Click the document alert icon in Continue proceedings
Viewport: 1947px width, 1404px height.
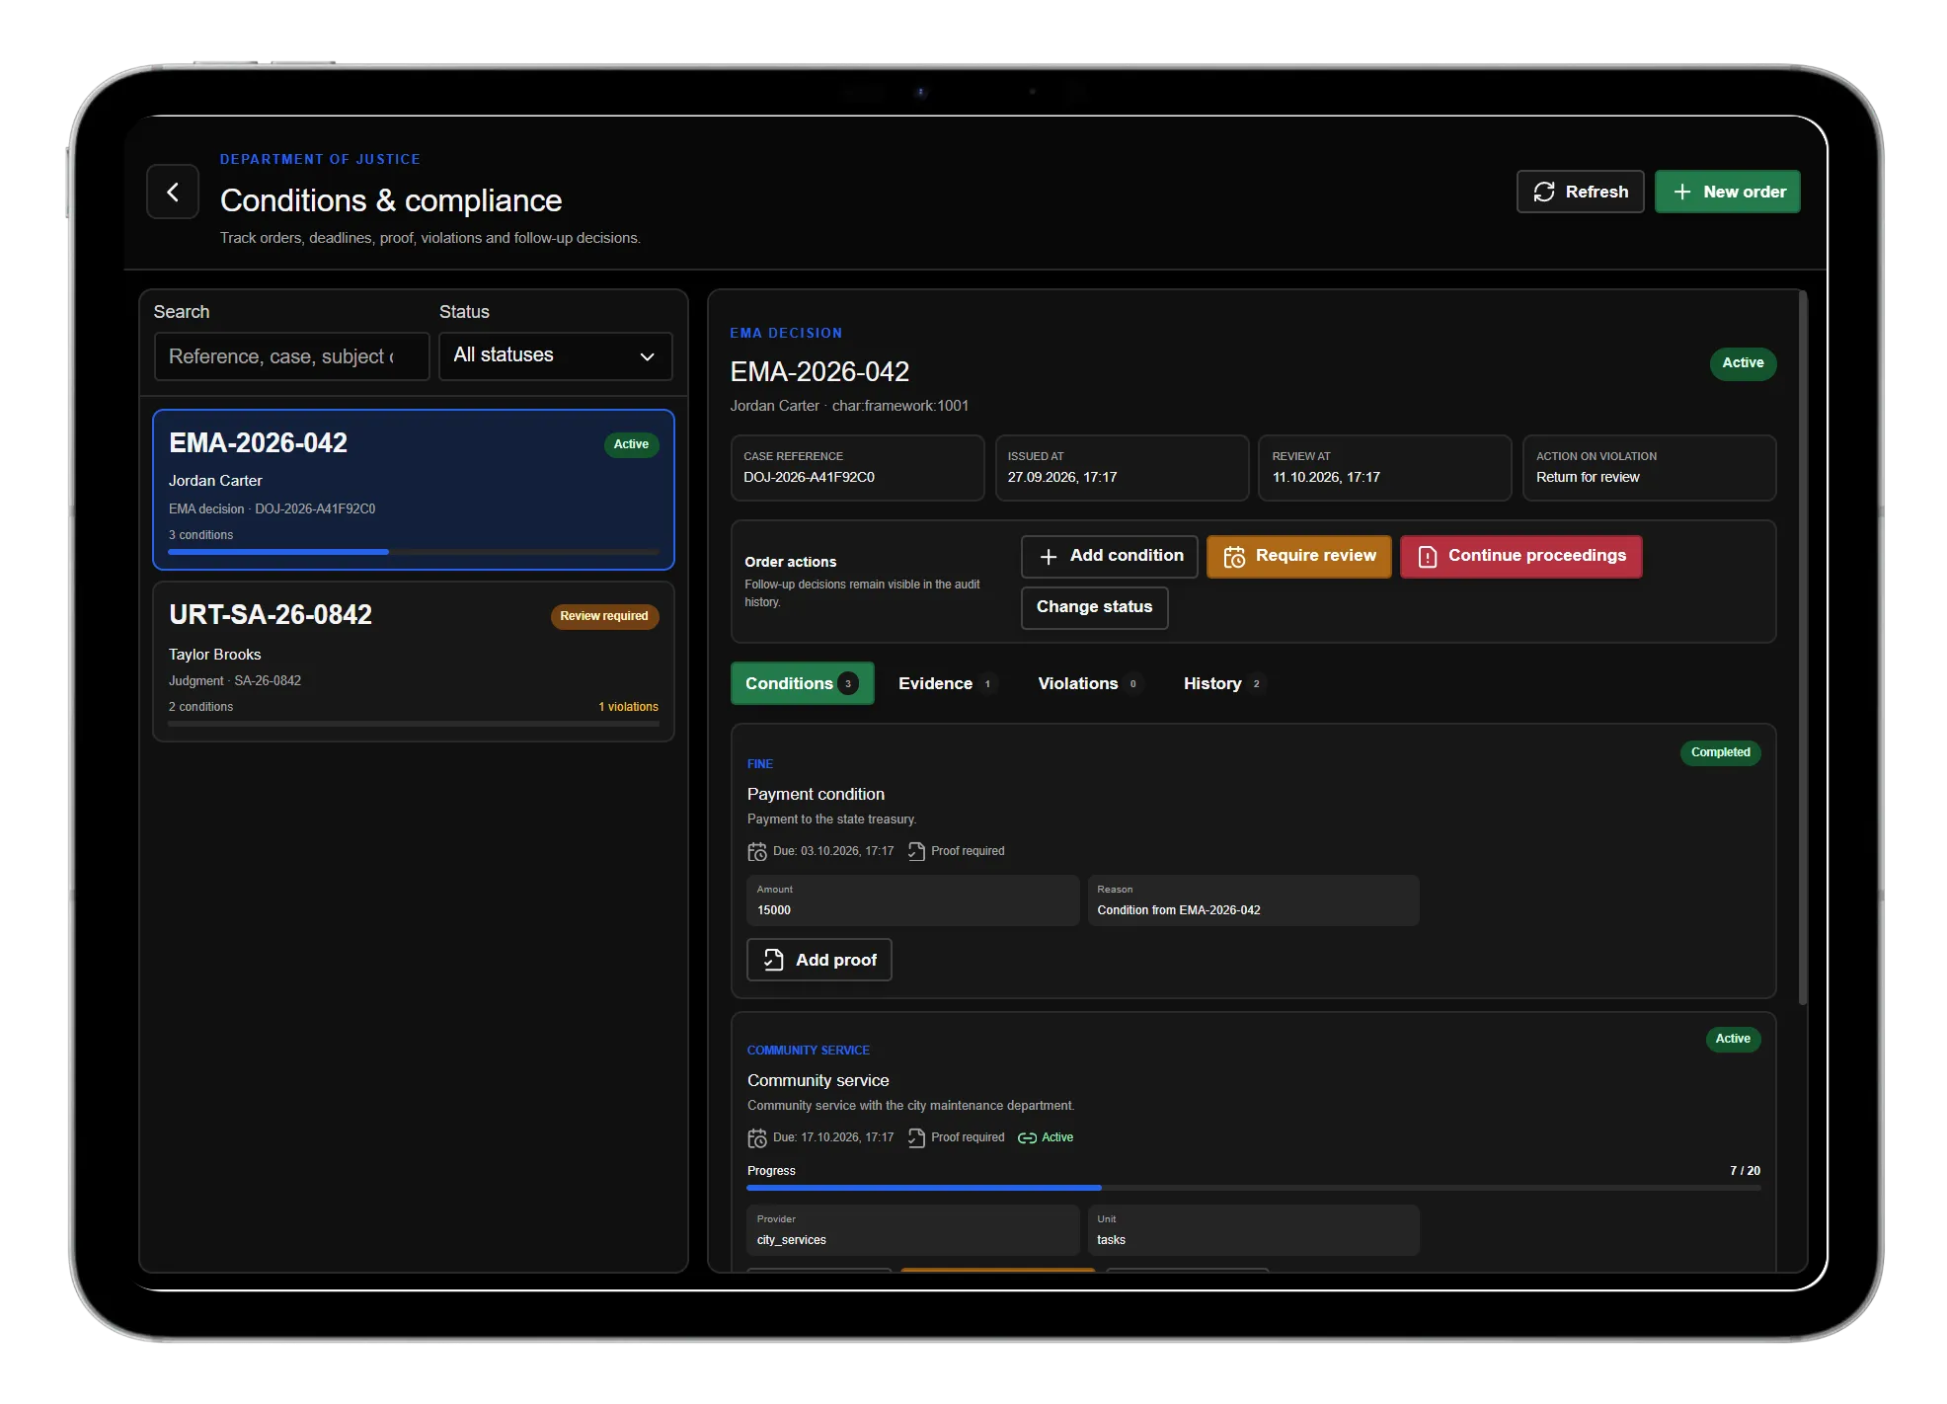tap(1428, 556)
